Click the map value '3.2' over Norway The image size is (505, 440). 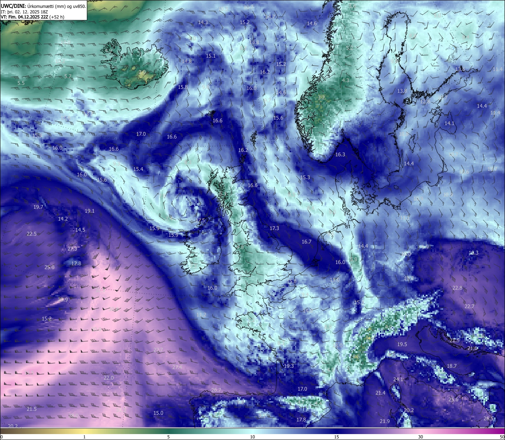[321, 97]
